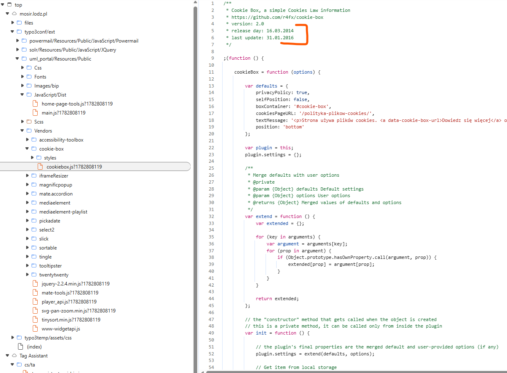Click the home-page-tools.js file icon
This screenshot has width=507, height=373.
[x=35, y=103]
